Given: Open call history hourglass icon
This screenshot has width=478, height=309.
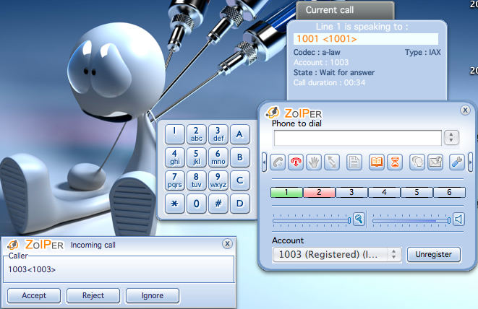Looking at the screenshot, I should pos(395,162).
